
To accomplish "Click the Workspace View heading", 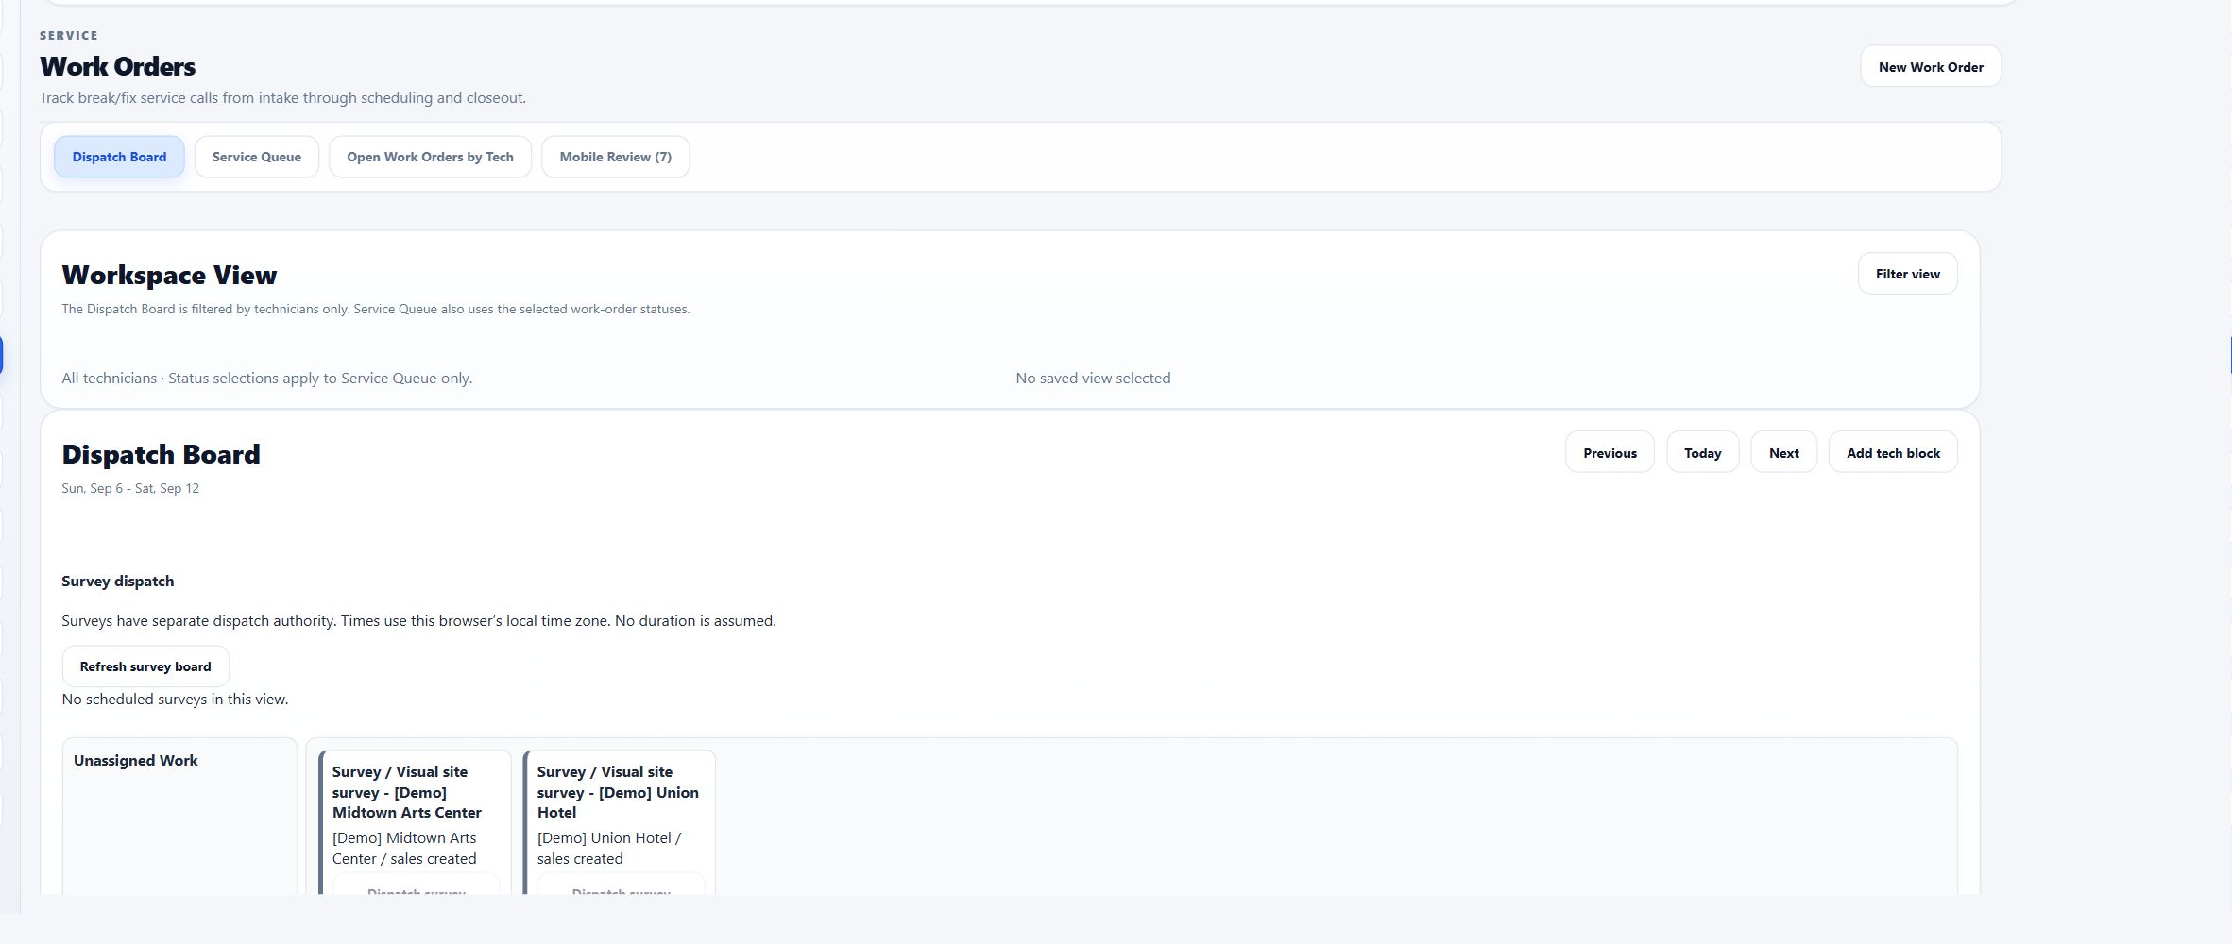I will pos(169,276).
